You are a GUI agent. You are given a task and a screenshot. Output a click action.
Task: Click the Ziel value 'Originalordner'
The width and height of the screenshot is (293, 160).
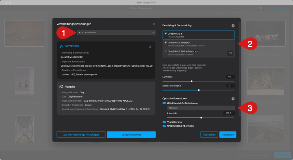pos(75,97)
